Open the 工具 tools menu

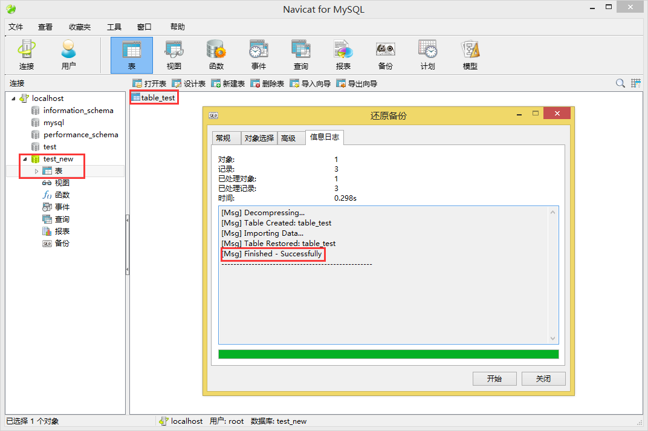(x=114, y=27)
